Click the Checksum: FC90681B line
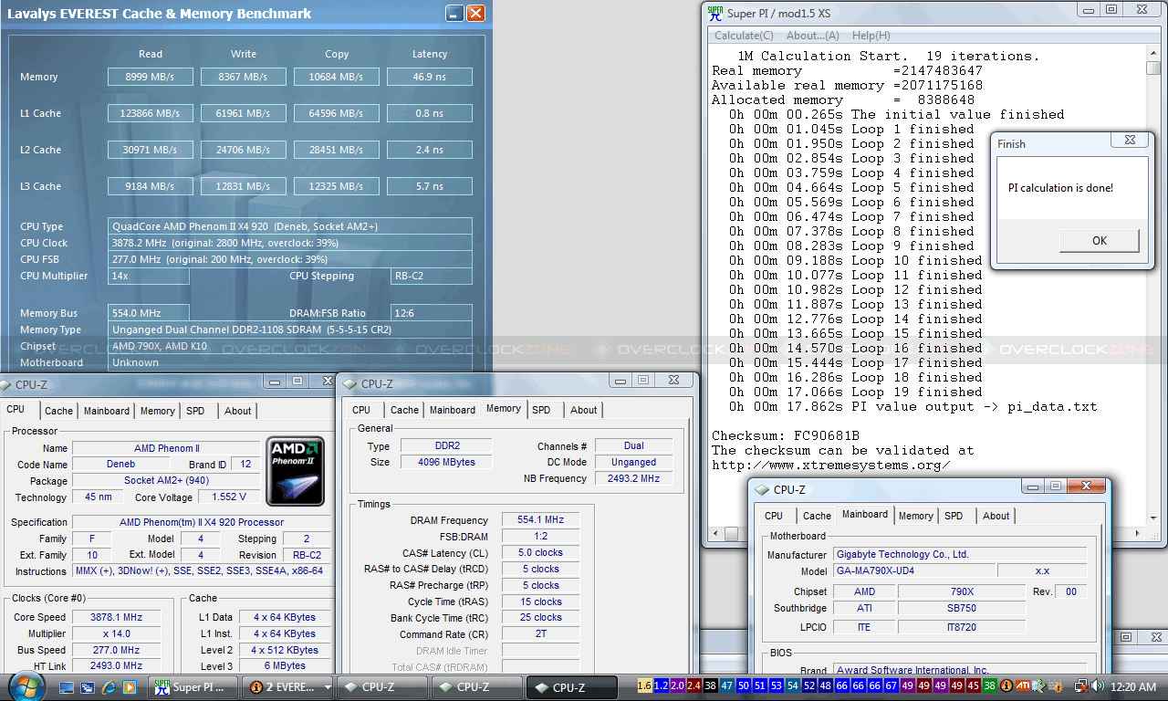The width and height of the screenshot is (1168, 701). [785, 435]
